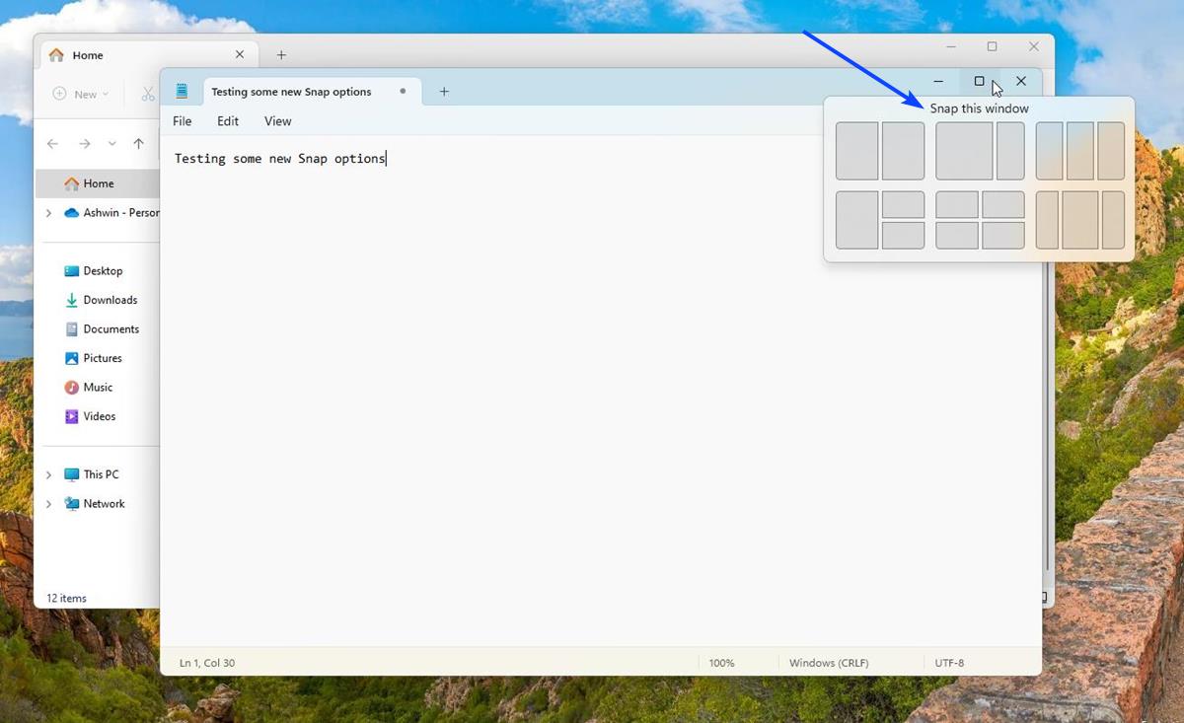Snap to bottom-right quadrant of four-grid layout
The image size is (1184, 723).
pyautogui.click(x=1003, y=236)
